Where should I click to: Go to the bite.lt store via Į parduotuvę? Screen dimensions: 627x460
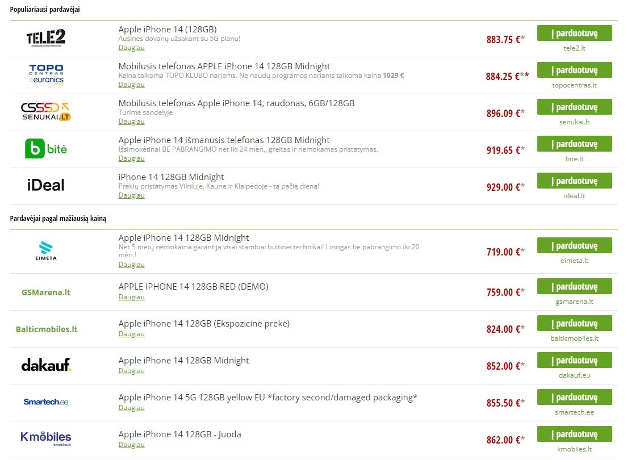(x=575, y=144)
